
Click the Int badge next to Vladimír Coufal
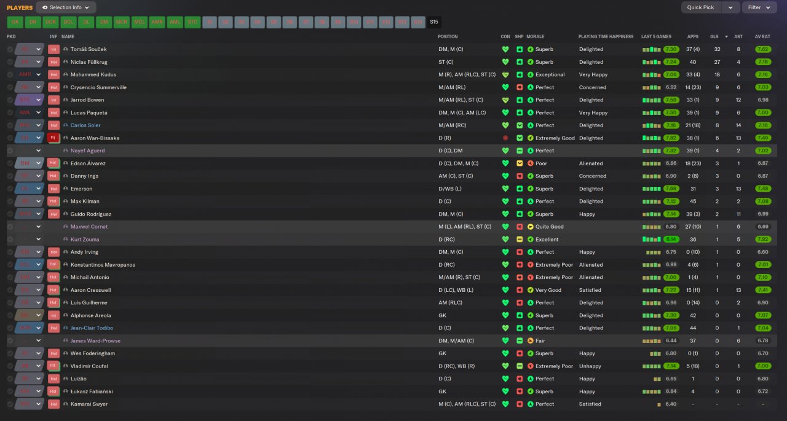point(53,366)
